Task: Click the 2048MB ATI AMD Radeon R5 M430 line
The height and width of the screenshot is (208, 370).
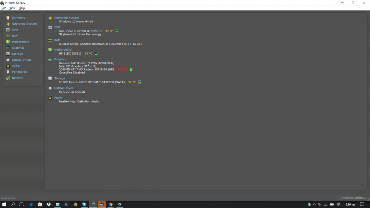Action: point(86,69)
